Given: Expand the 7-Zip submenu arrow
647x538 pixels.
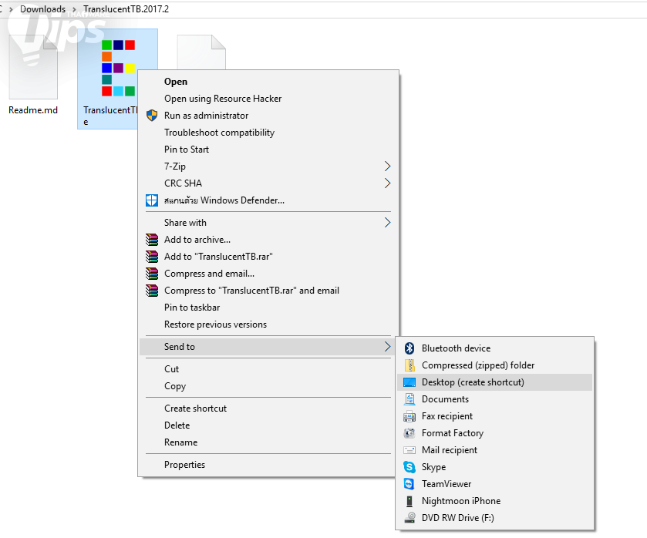Looking at the screenshot, I should (387, 166).
